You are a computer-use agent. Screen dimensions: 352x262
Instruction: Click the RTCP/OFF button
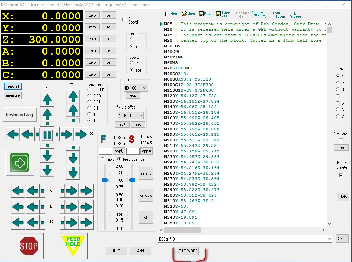point(188,251)
